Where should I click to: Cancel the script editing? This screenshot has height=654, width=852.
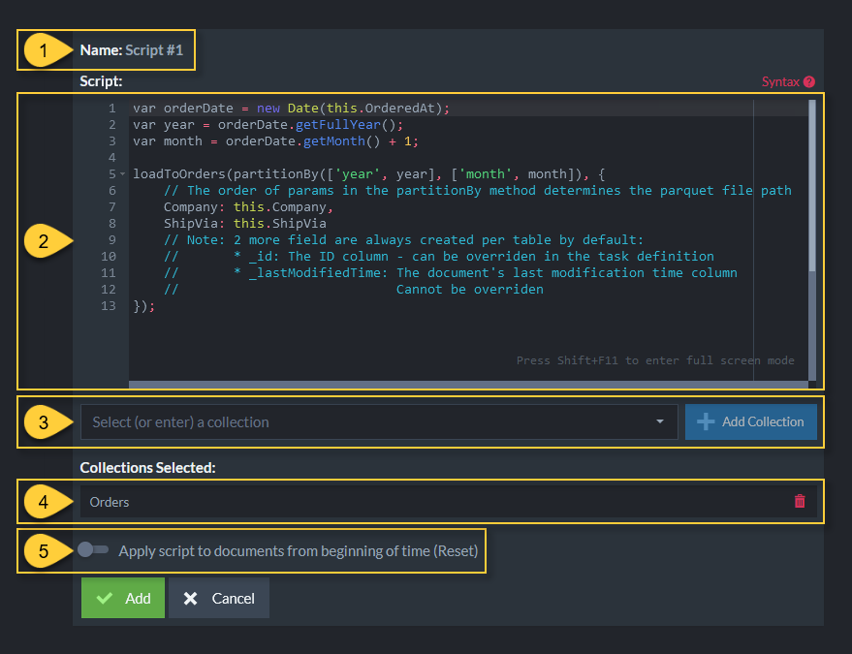(x=219, y=598)
